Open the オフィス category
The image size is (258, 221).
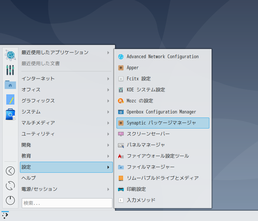[x=66, y=90]
